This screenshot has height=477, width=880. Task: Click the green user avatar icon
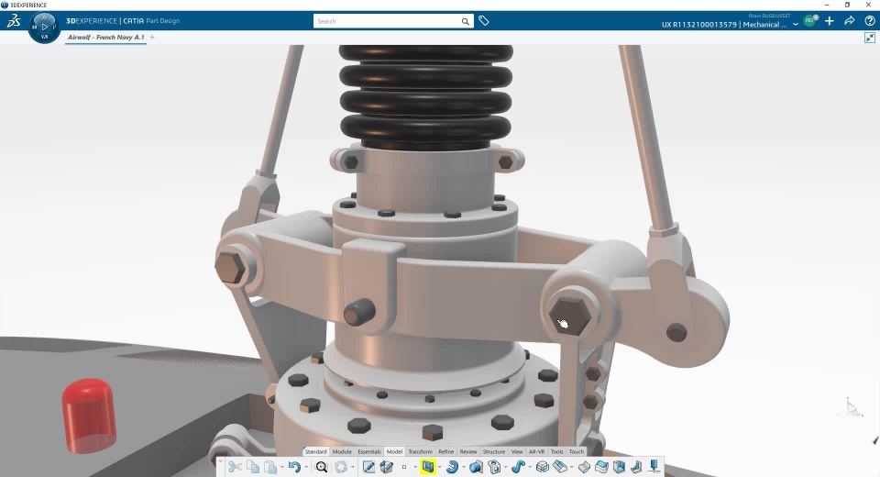[809, 21]
